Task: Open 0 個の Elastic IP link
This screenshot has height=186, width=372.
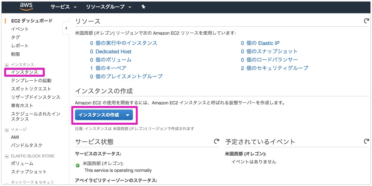Action: click(260, 43)
